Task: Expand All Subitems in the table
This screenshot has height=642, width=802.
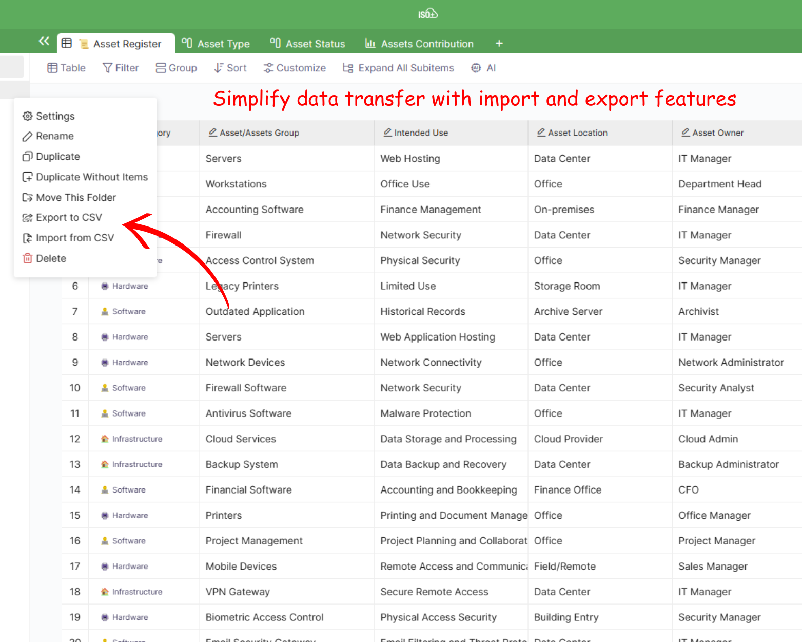Action: pyautogui.click(x=398, y=68)
